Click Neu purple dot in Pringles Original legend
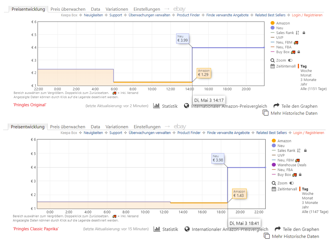Image resolution: width=331 pixels, height=241 pixels. [273, 28]
